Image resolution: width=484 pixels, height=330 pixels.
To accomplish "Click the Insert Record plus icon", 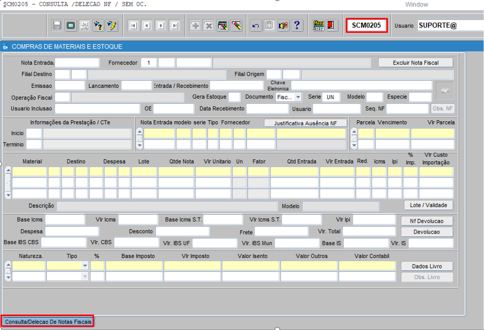I will pos(195,25).
